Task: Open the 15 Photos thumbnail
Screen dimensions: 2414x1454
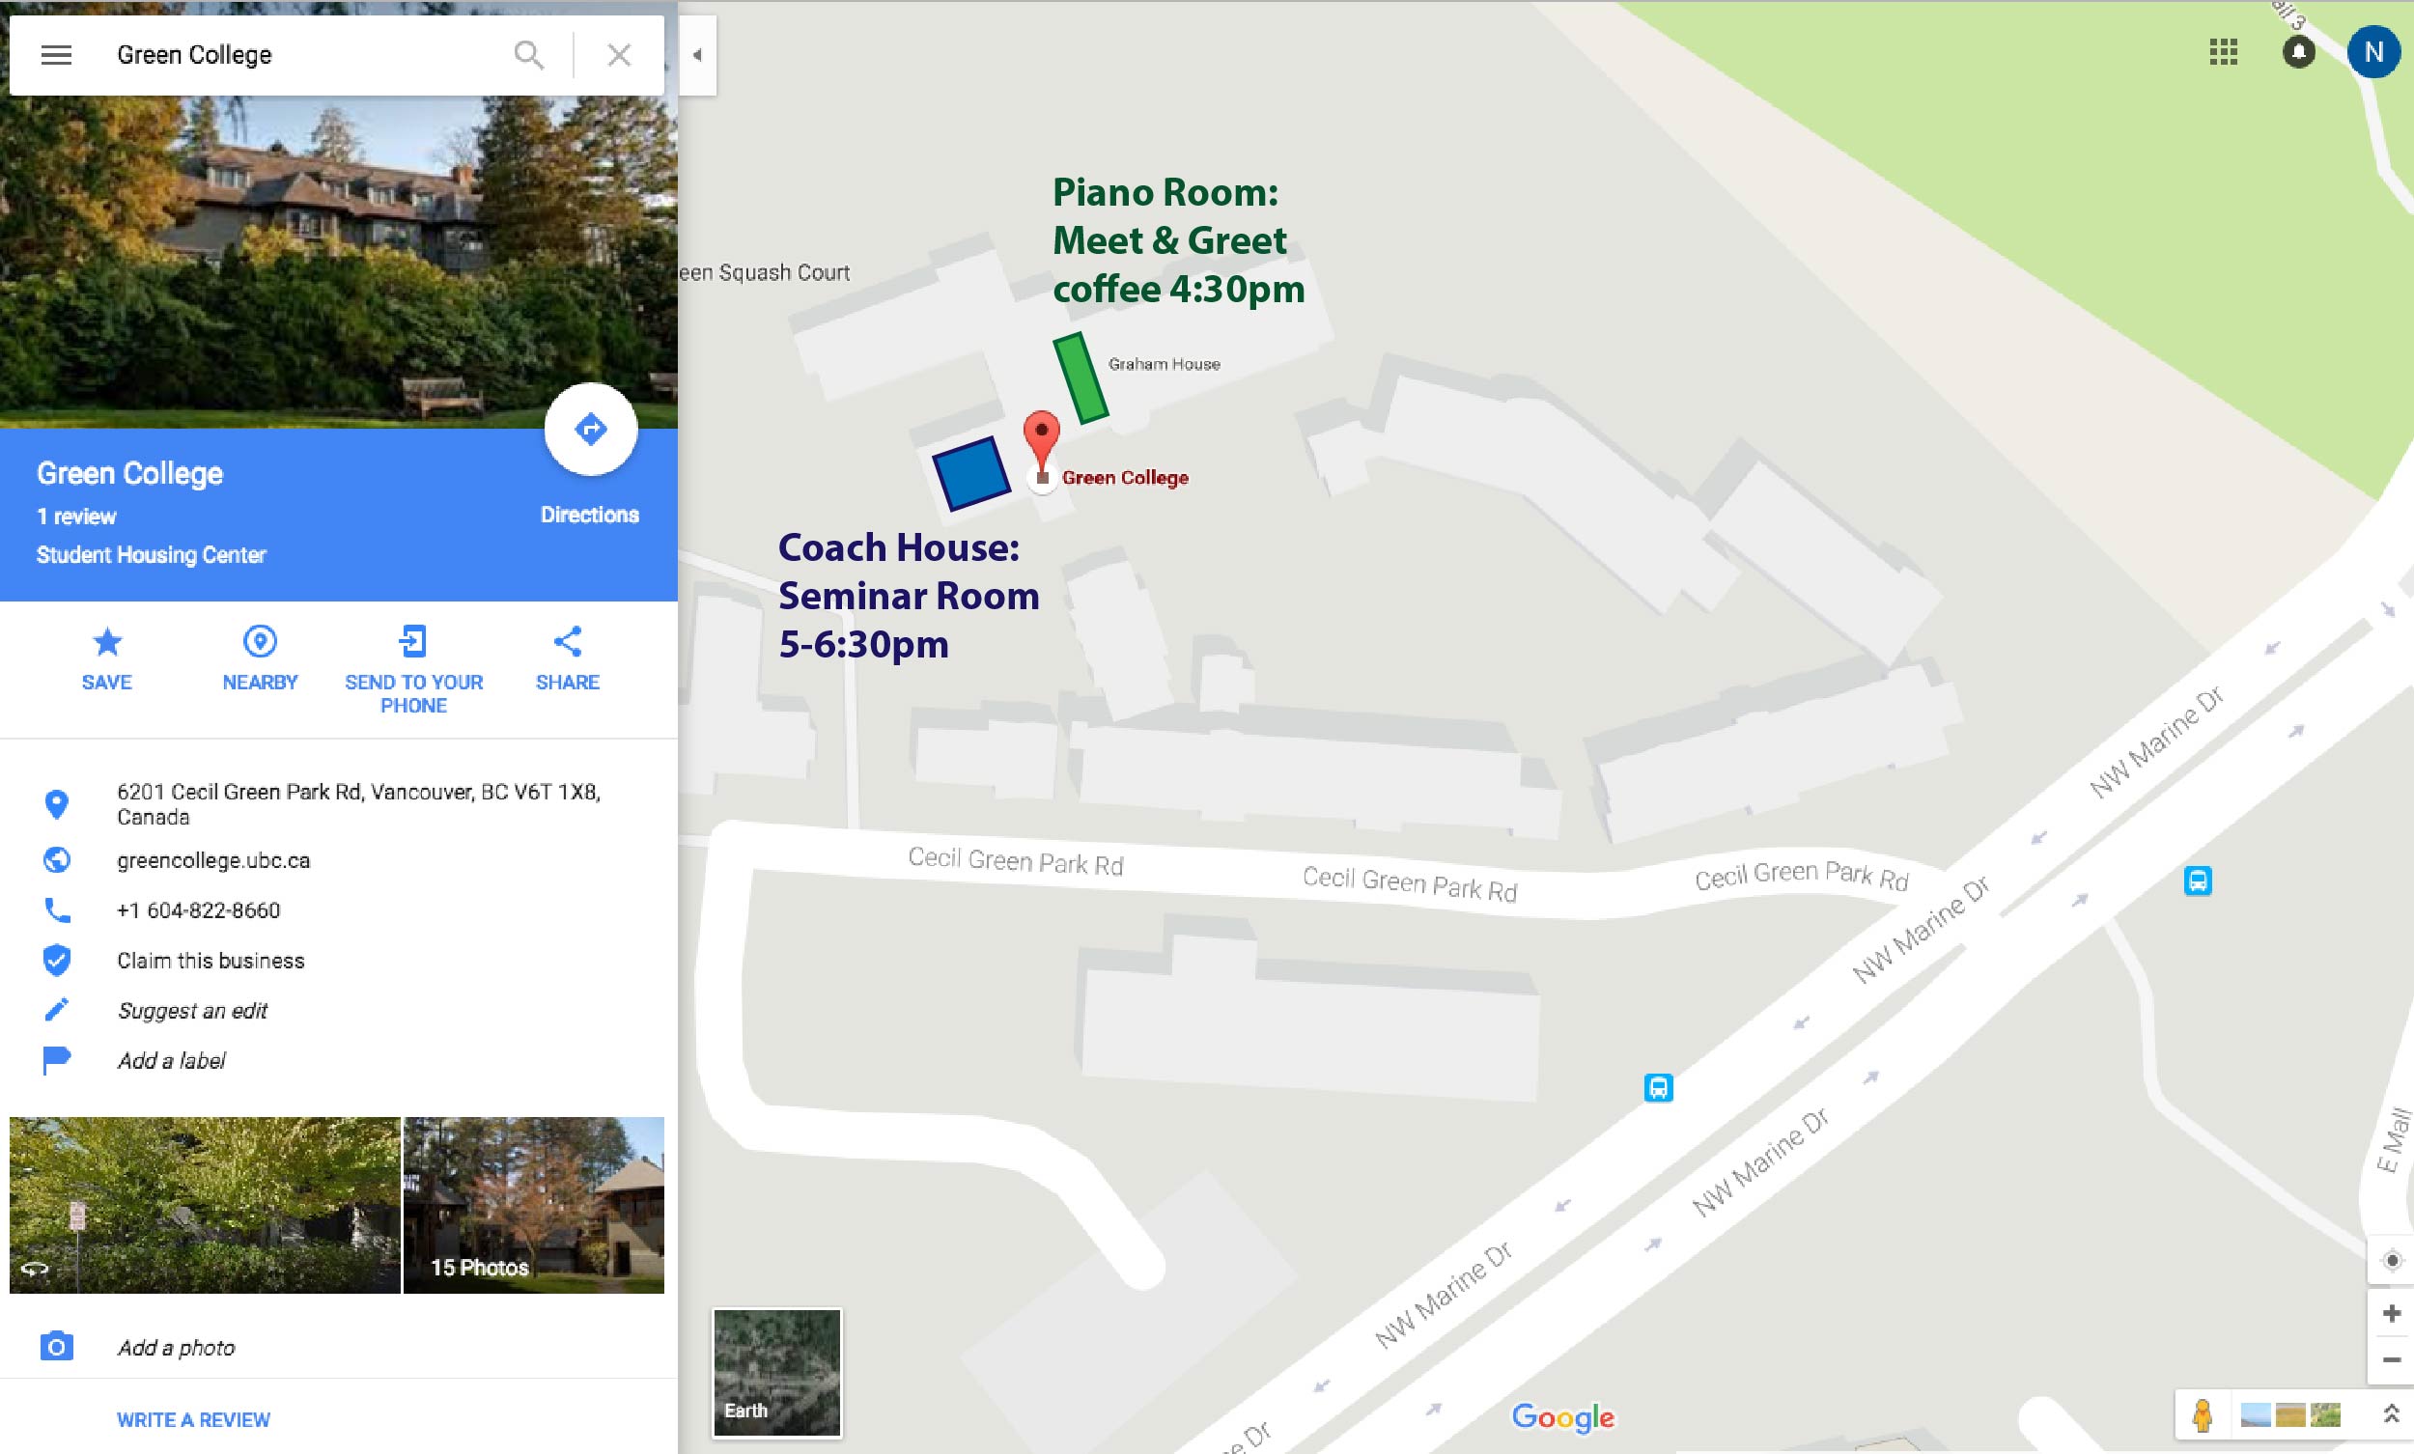Action: click(x=534, y=1205)
